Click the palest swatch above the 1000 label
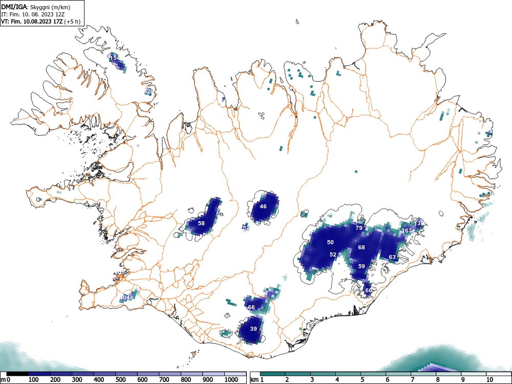 (235, 374)
